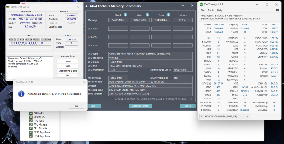Click test number 15 box in TestMem5
The image size is (284, 144).
pos(50,39)
